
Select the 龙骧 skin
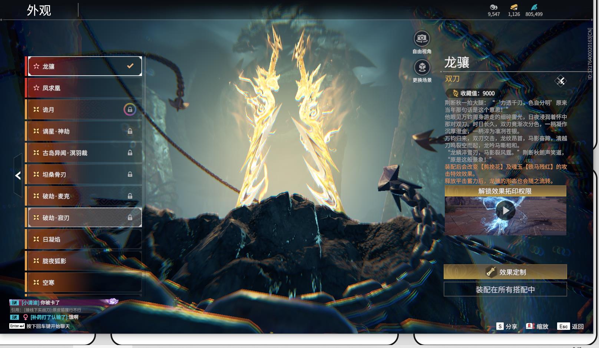click(x=85, y=66)
